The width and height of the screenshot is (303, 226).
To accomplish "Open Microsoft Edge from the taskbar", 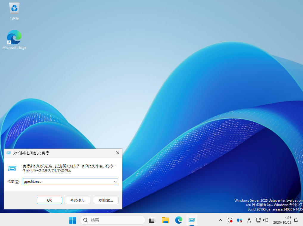I will (179, 220).
